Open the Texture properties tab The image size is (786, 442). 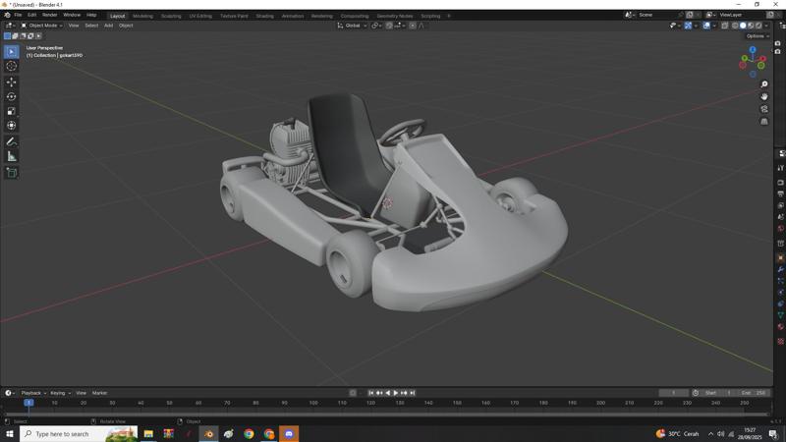coord(780,341)
